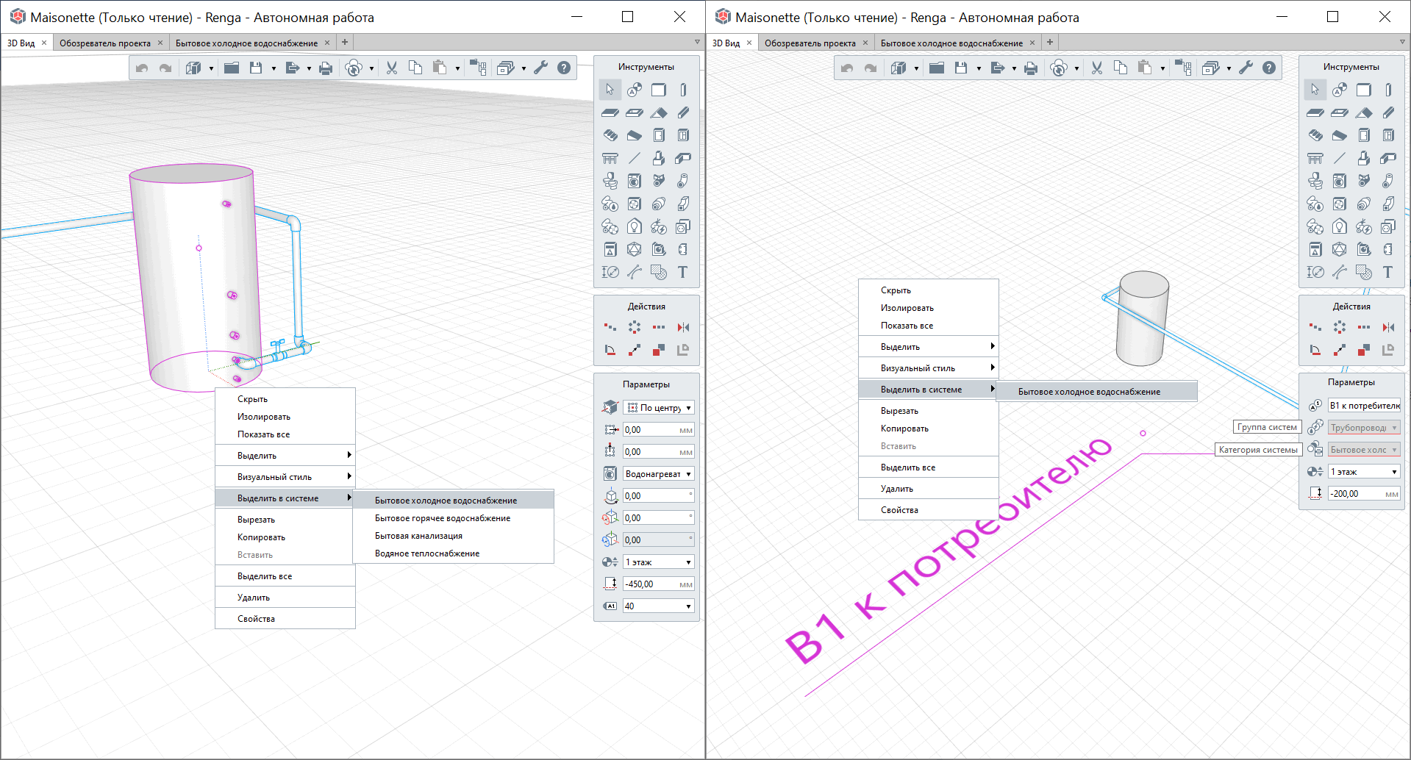Add a new tab with plus in left window

point(345,43)
